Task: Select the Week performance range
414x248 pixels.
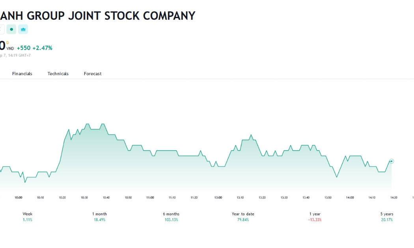Action: pos(28,217)
